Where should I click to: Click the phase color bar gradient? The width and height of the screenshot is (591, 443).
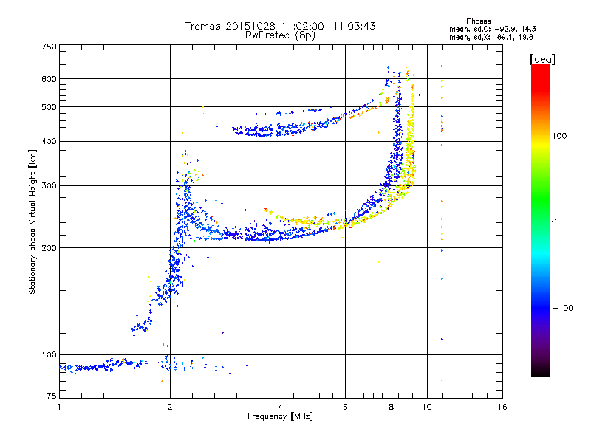point(541,220)
